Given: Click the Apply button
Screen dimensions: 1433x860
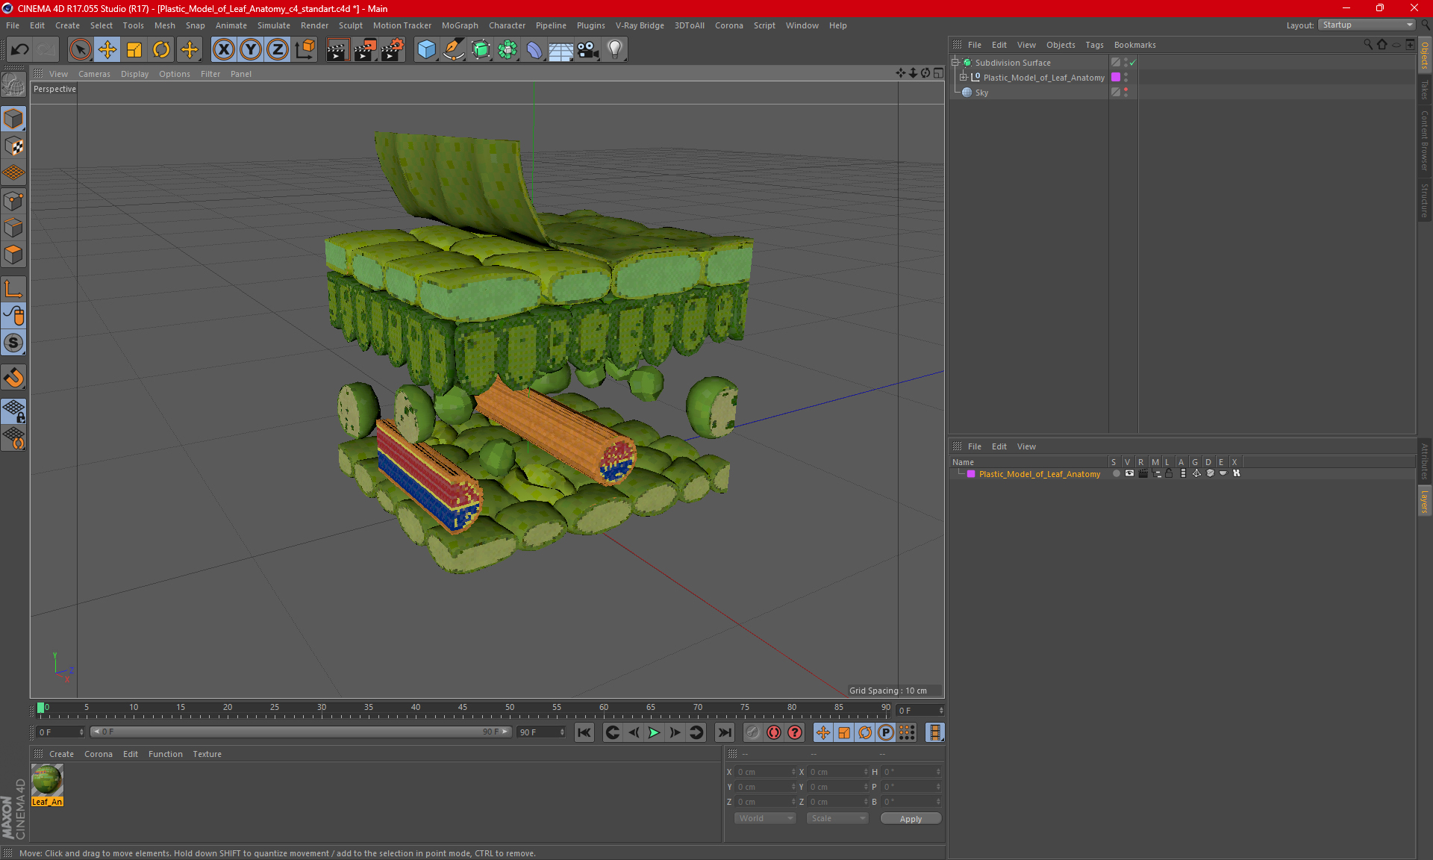Looking at the screenshot, I should [x=911, y=819].
